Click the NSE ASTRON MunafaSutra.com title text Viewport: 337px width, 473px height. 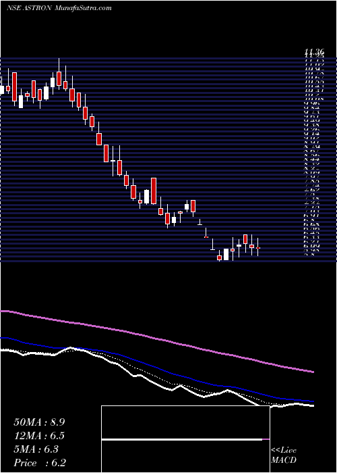tap(59, 8)
